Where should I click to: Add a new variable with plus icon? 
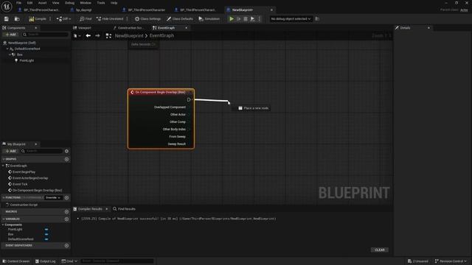click(x=67, y=219)
